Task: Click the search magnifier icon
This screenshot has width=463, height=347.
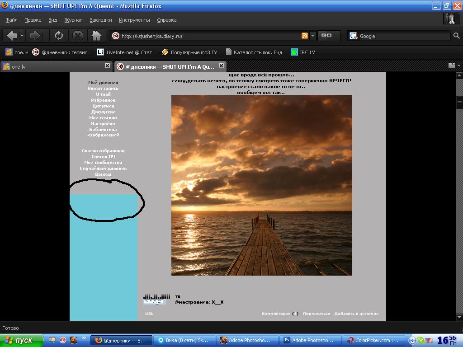Action: [x=457, y=36]
